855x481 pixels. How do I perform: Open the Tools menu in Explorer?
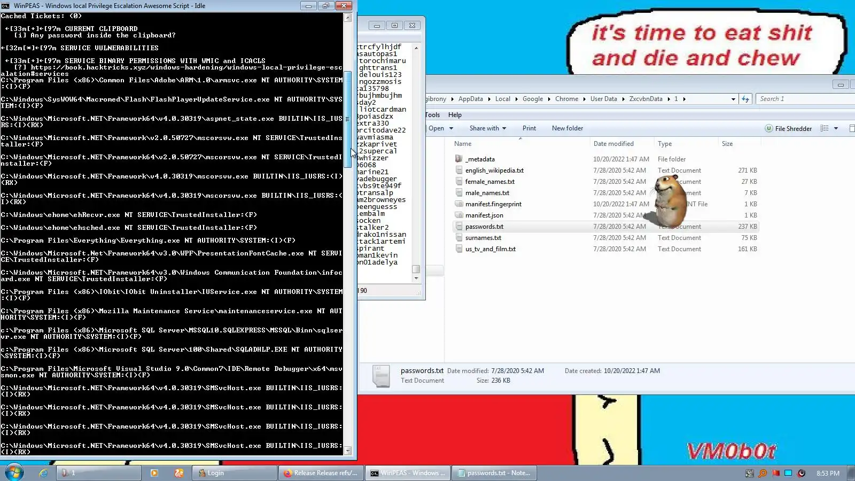coord(432,115)
